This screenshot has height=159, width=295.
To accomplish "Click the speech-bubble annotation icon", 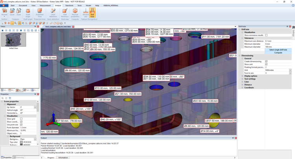I will tap(61, 23).
